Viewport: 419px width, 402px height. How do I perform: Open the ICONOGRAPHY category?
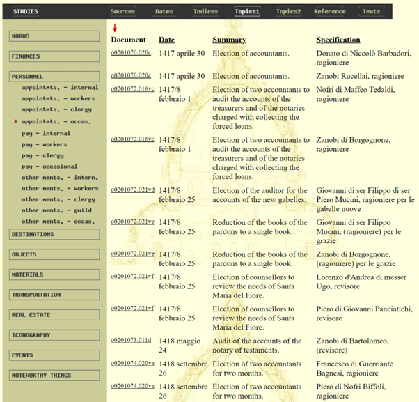(x=54, y=335)
